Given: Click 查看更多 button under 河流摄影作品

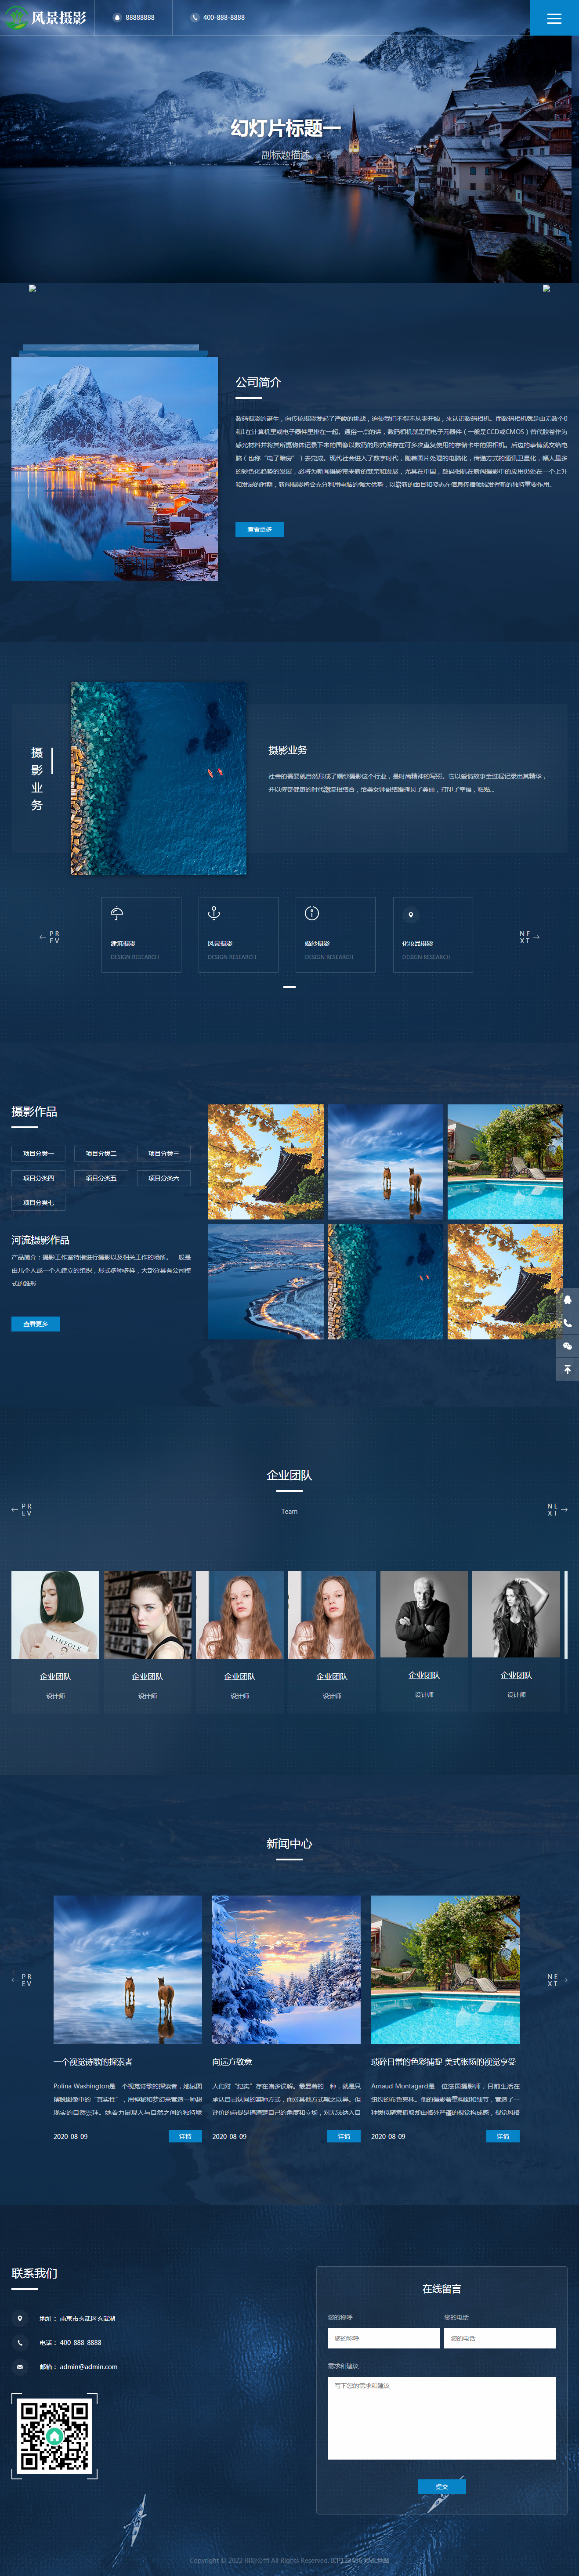Looking at the screenshot, I should 36,1324.
